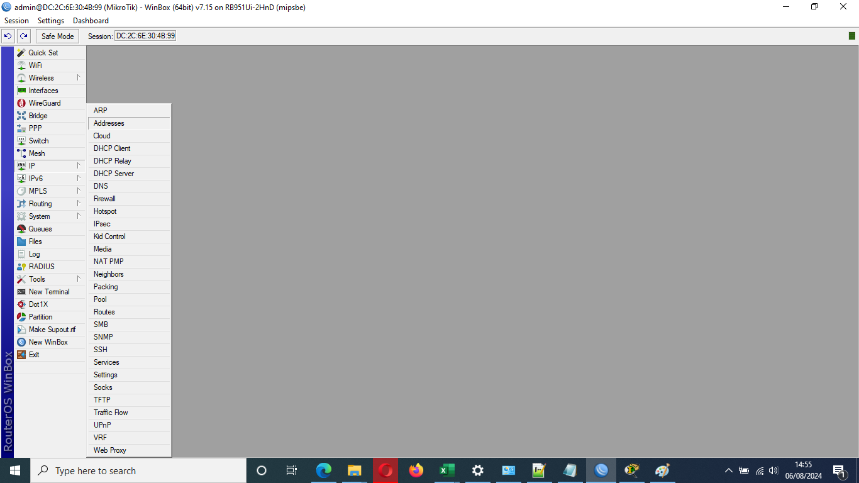This screenshot has height=483, width=859.
Task: Open New Terminal via its icon
Action: (21, 292)
